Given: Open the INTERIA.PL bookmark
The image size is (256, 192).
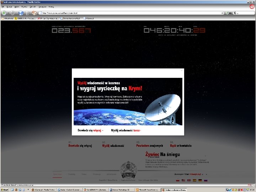Looking at the screenshot, I should [x=25, y=18].
